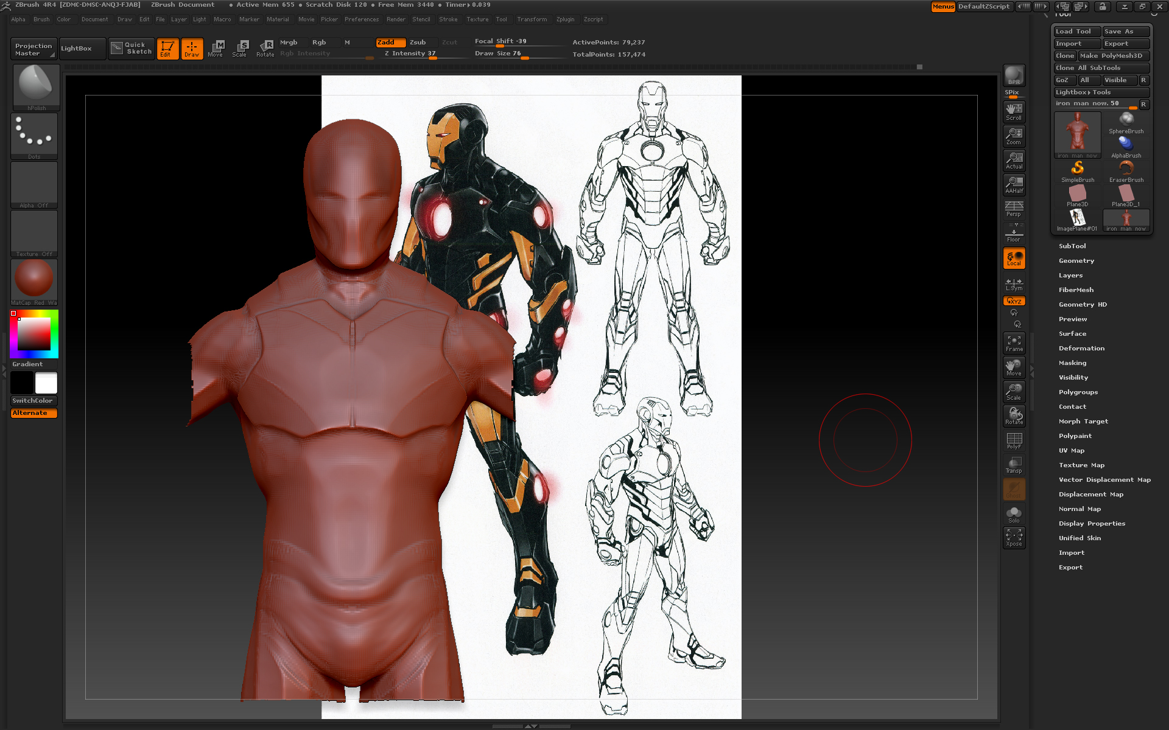Select the ImagePlane#01 tool
The image size is (1169, 730).
click(1077, 220)
